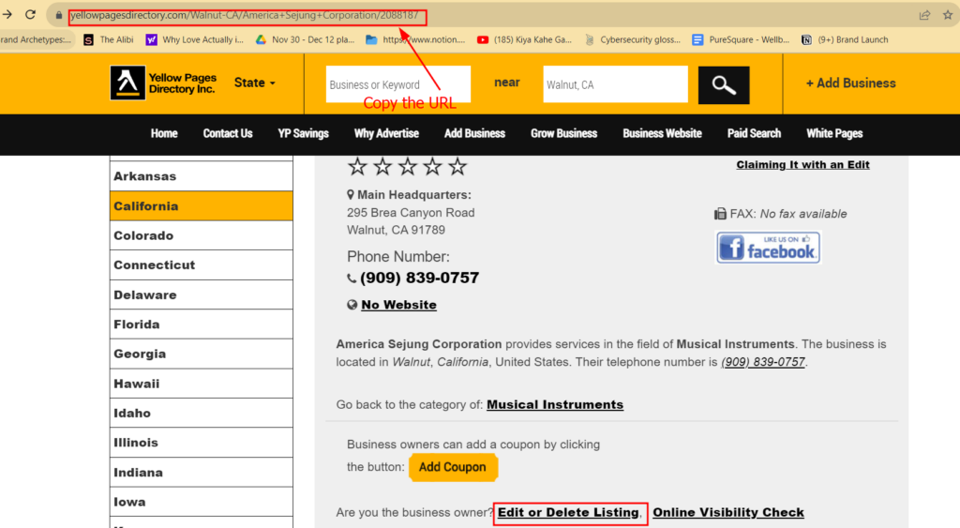Viewport: 960px width, 528px height.
Task: Open Nov 30 - Dec 12 Drive bookmark
Action: [305, 39]
